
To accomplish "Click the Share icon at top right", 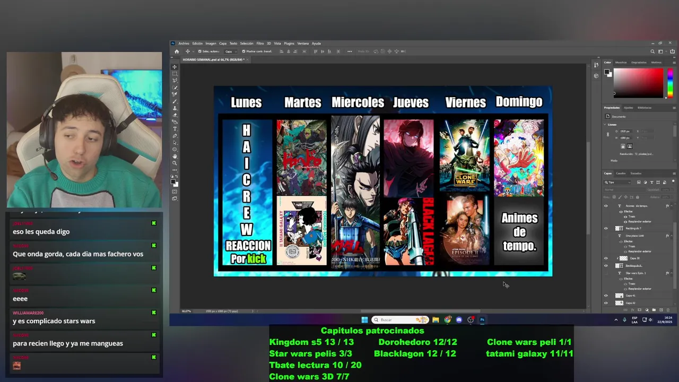I will coord(672,51).
